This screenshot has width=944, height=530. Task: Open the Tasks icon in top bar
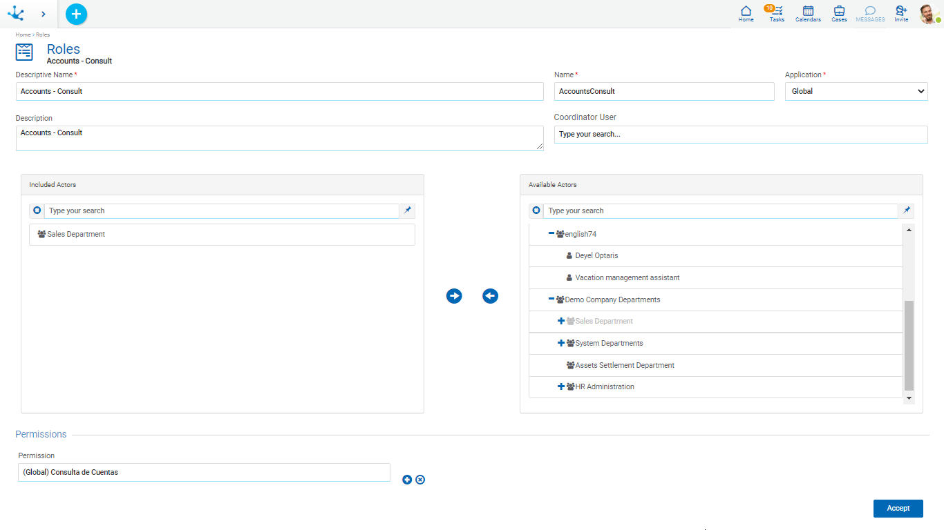pyautogui.click(x=777, y=13)
